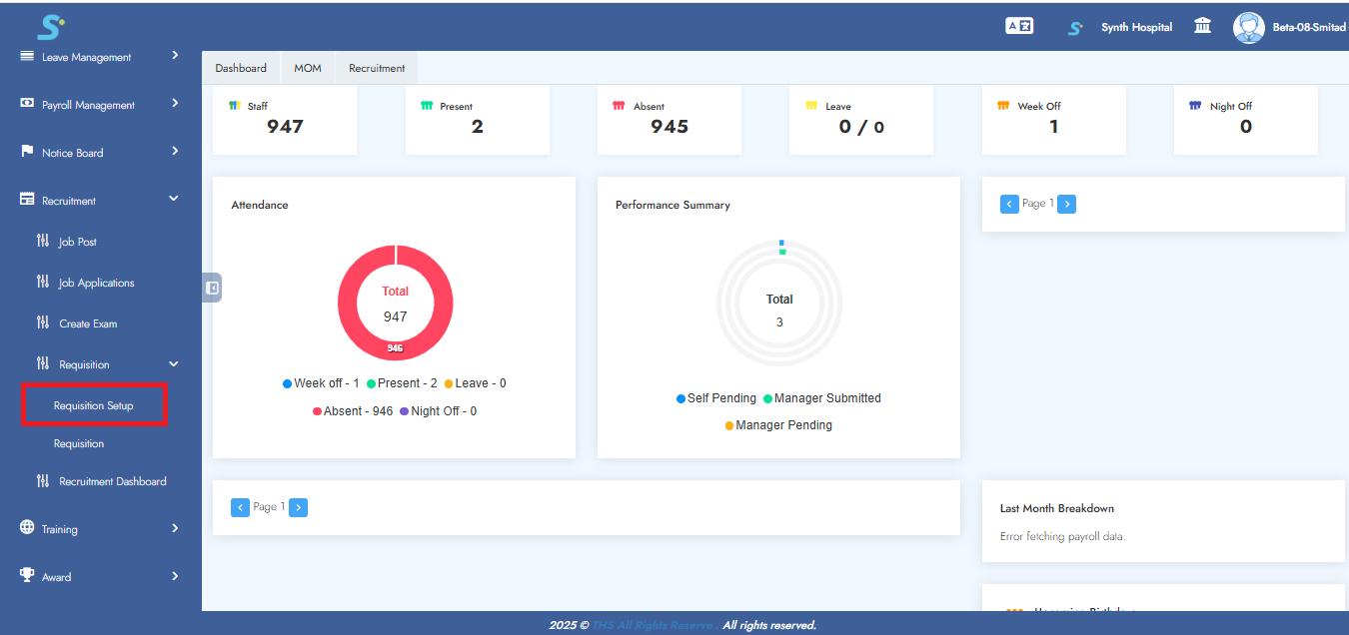Open Job Applications page
This screenshot has height=635, width=1349.
point(96,283)
